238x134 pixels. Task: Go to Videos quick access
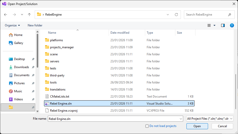coord(16,99)
